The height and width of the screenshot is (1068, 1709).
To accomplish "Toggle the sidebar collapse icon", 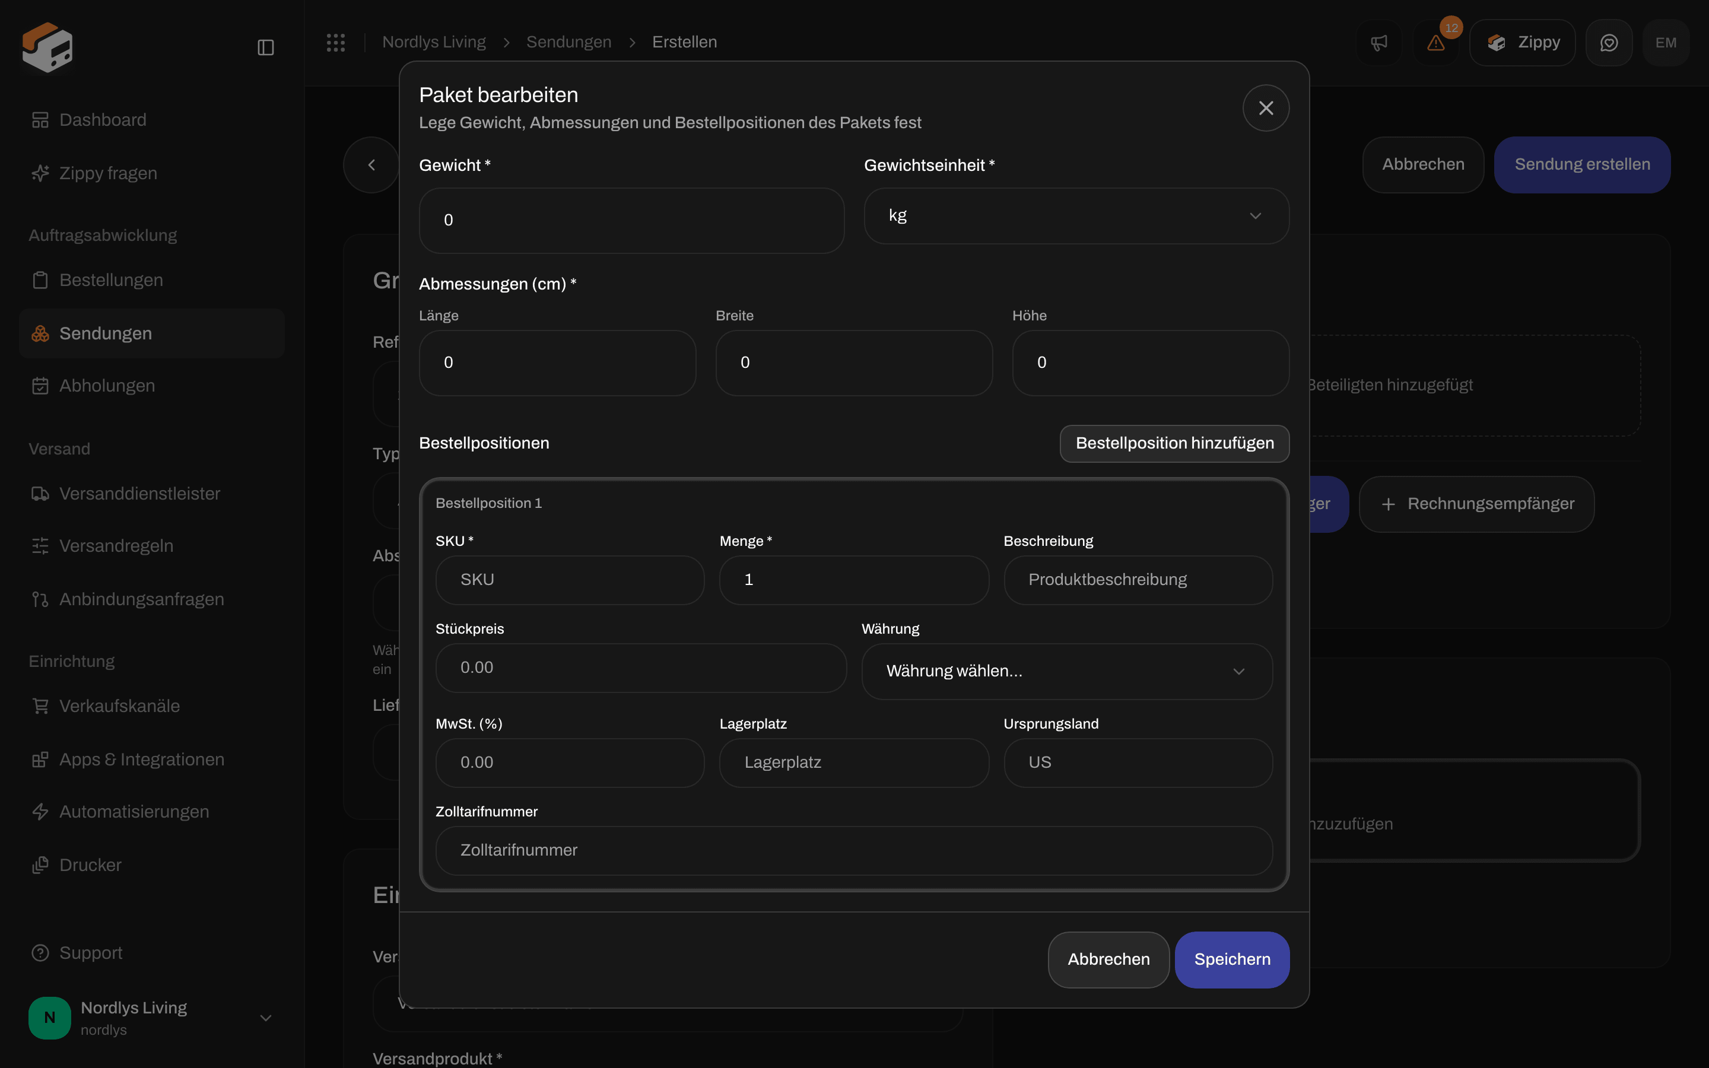I will click(265, 47).
